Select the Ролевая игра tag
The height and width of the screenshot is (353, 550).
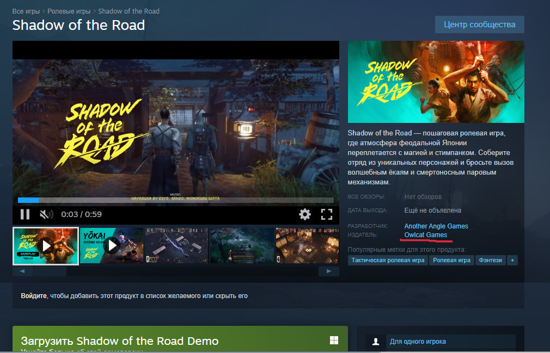451,260
